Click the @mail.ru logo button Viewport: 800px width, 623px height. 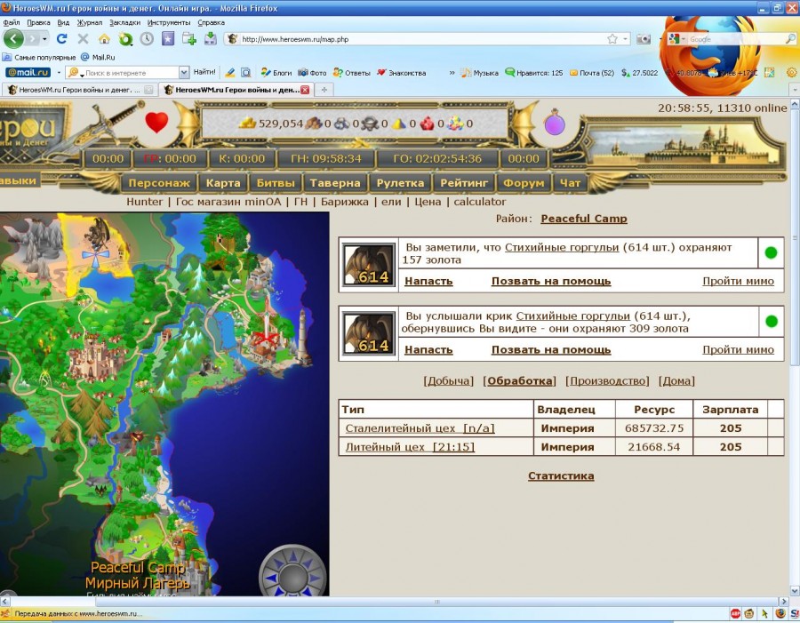[28, 73]
